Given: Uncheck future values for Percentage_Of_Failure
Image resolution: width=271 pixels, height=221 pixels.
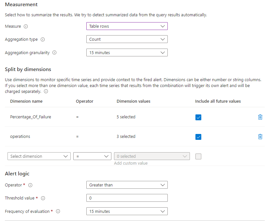Looking at the screenshot, I should point(198,117).
